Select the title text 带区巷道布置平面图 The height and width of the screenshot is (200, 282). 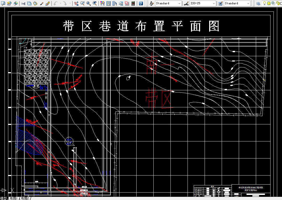[x=141, y=26]
